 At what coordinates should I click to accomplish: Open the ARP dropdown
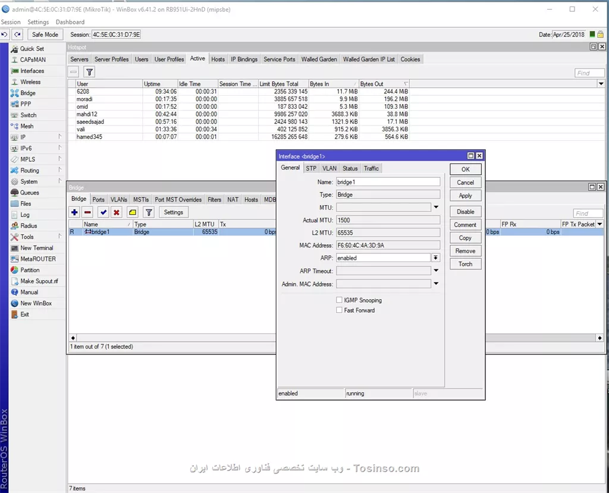(436, 258)
